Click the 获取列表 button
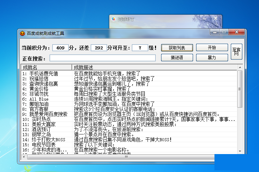Viewport: 259px width, 172px height. [177, 48]
